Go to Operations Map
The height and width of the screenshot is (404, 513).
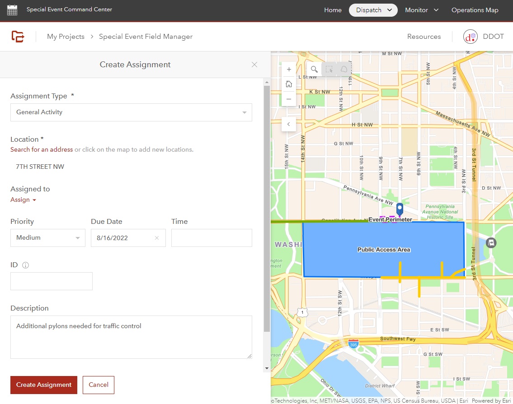(x=475, y=9)
